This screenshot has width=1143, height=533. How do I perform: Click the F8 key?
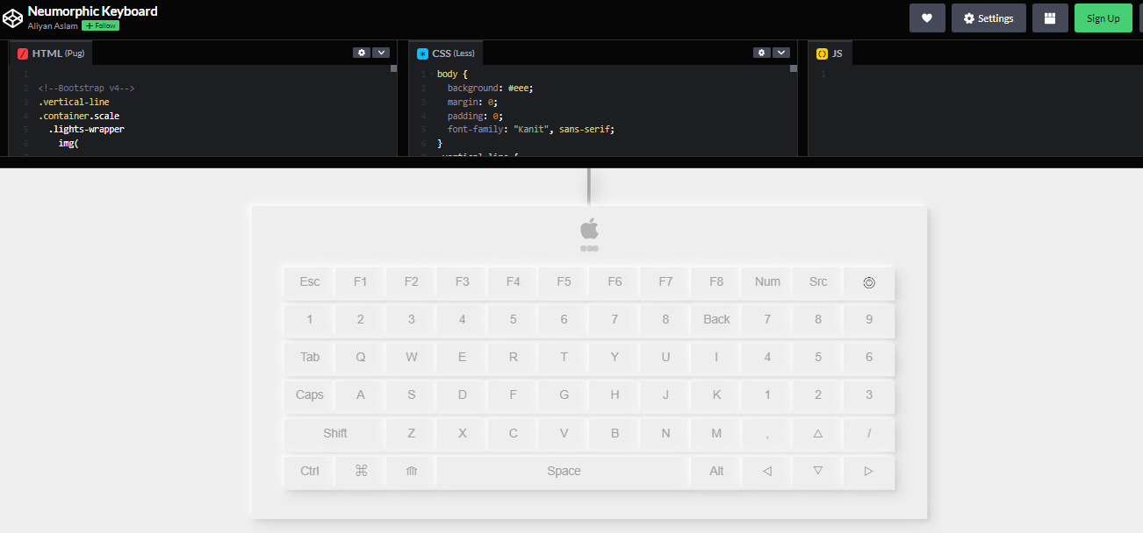point(716,281)
